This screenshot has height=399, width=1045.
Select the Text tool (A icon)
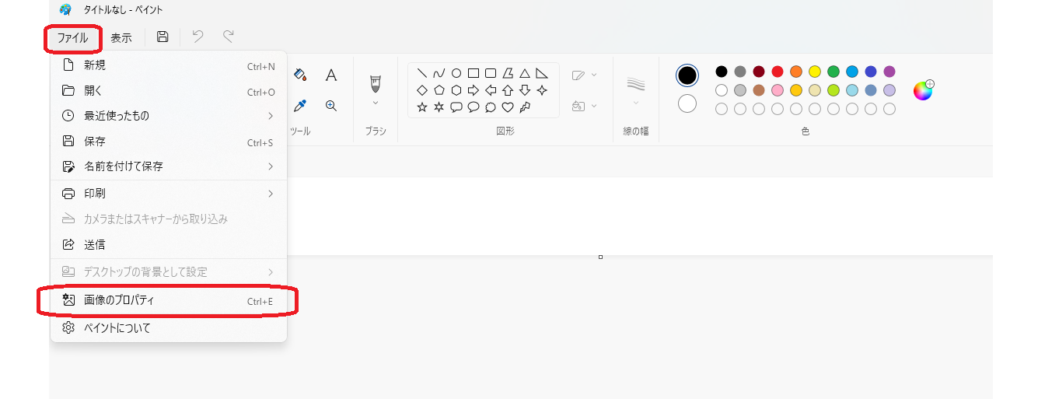click(331, 75)
